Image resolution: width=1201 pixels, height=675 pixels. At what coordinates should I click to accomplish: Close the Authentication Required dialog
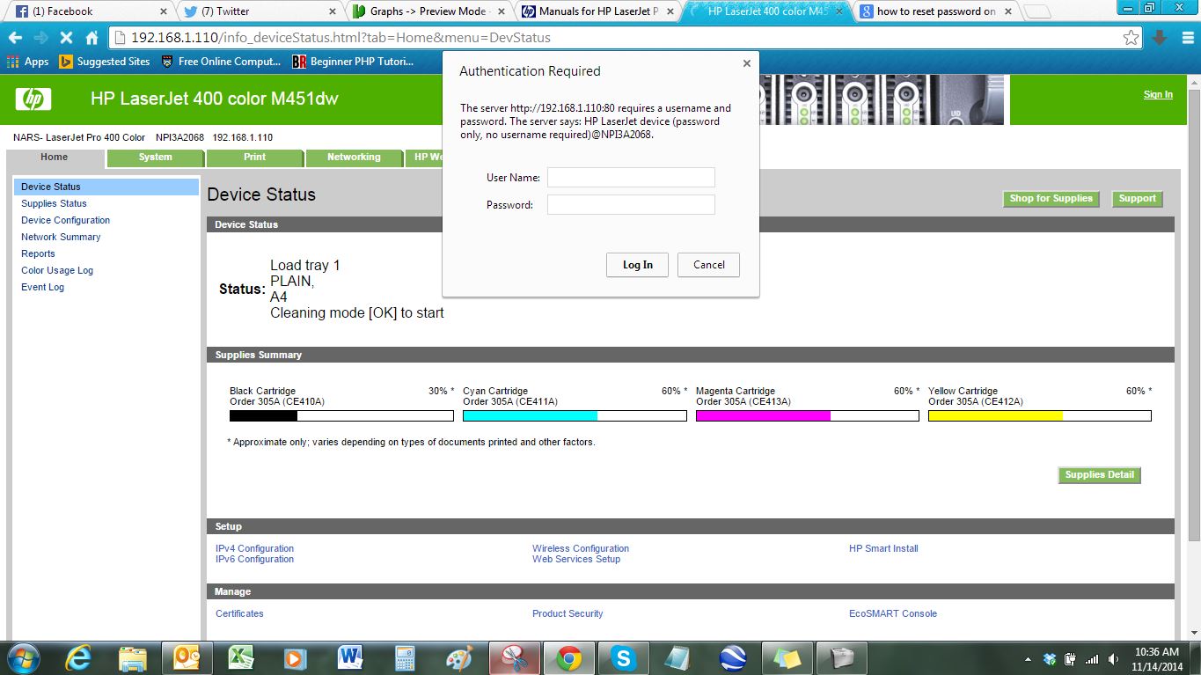tap(746, 63)
